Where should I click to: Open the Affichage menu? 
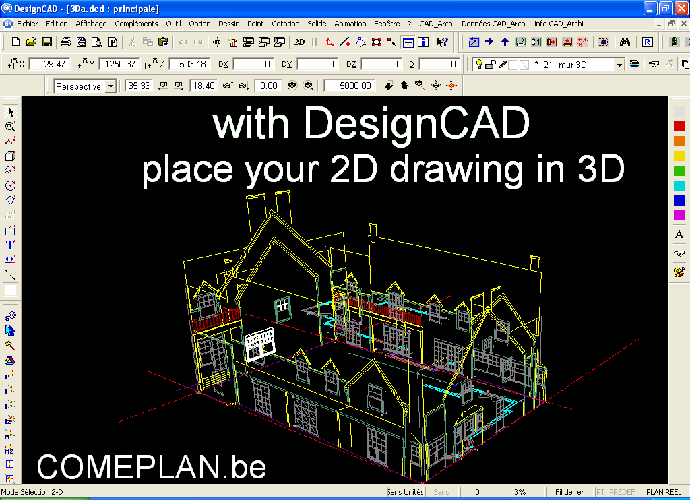pyautogui.click(x=91, y=24)
